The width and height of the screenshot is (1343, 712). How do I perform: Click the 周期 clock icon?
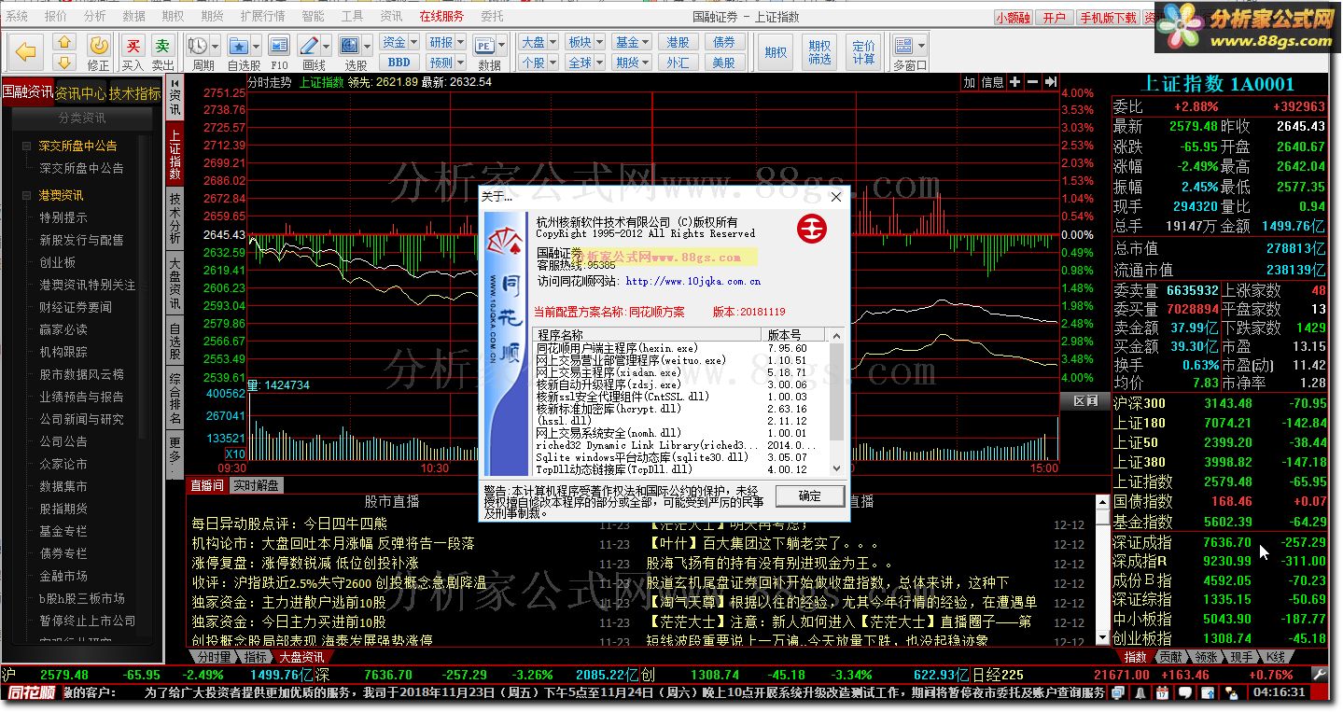click(197, 45)
